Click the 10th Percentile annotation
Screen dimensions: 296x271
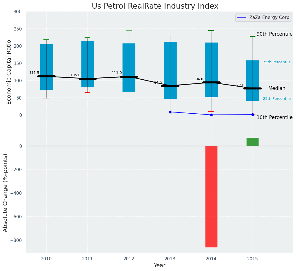coord(274,118)
